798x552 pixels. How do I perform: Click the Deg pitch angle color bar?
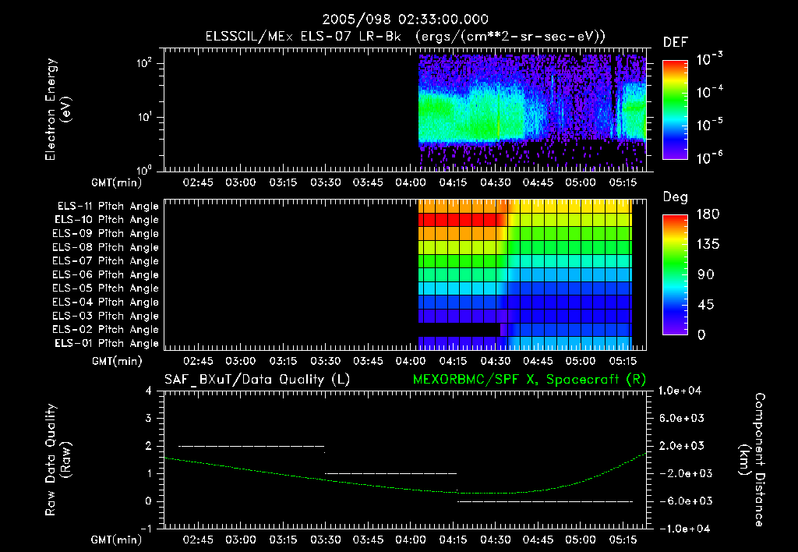676,275
